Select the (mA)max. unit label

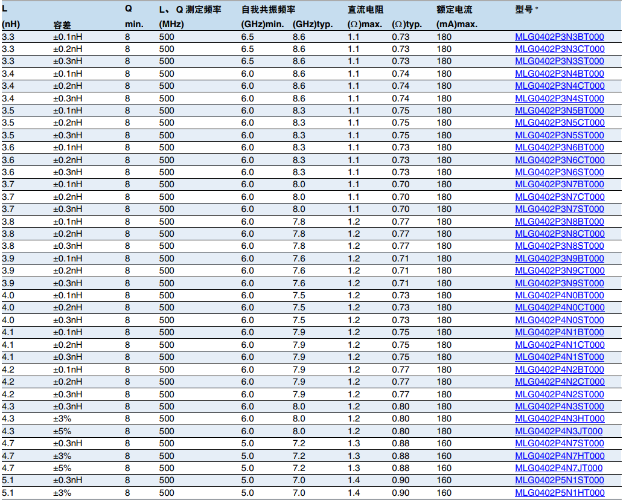pos(457,24)
